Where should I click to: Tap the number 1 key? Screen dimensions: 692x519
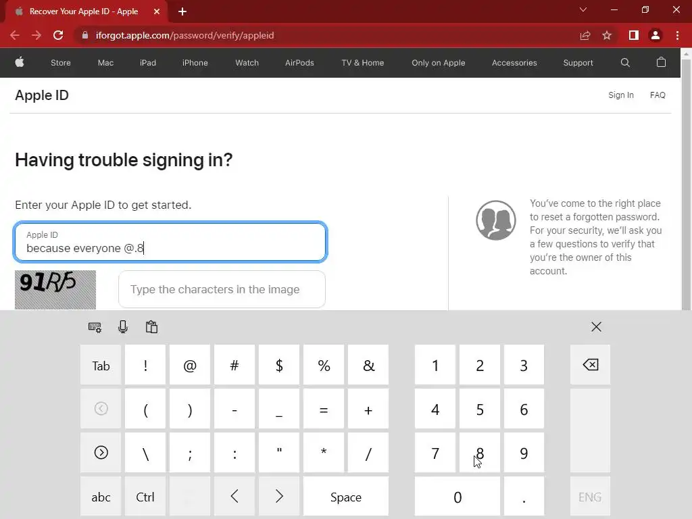[435, 365]
